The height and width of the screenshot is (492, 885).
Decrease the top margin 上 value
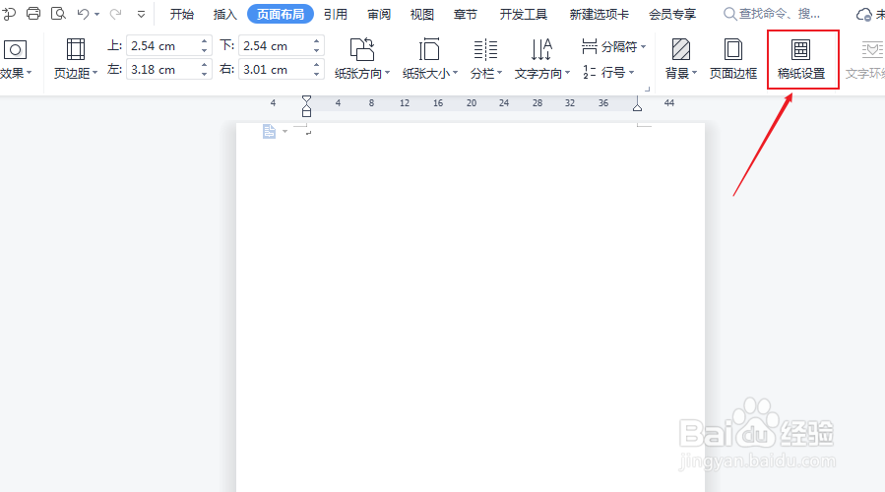pyautogui.click(x=205, y=50)
